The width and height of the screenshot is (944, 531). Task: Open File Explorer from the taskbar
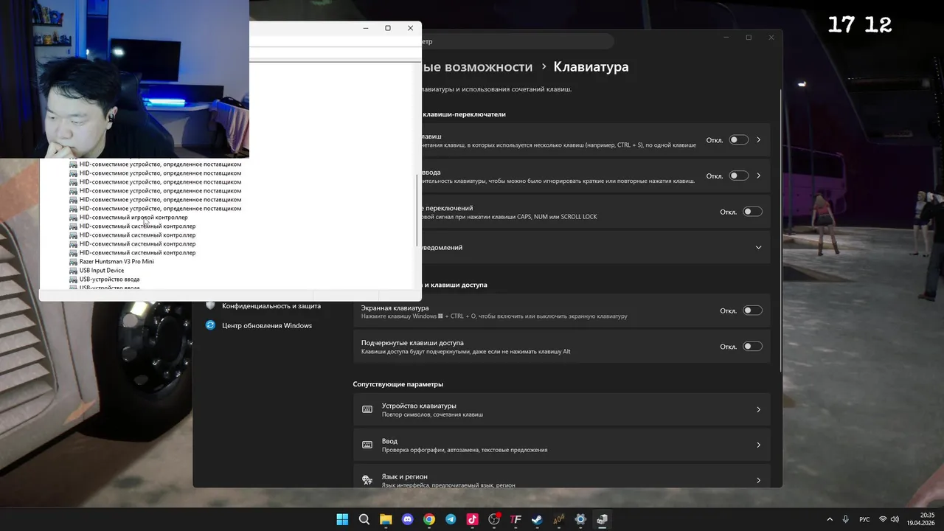coord(386,519)
